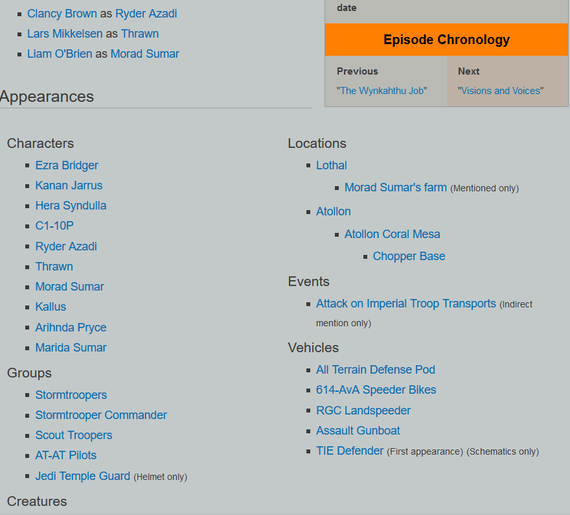
Task: Open the Ezra Bridger character link
Action: (x=67, y=165)
